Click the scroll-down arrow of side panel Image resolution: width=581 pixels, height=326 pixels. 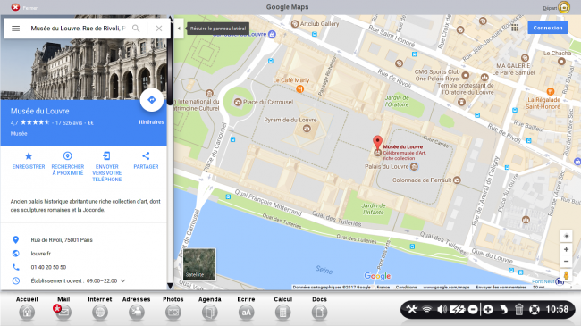tap(170, 286)
